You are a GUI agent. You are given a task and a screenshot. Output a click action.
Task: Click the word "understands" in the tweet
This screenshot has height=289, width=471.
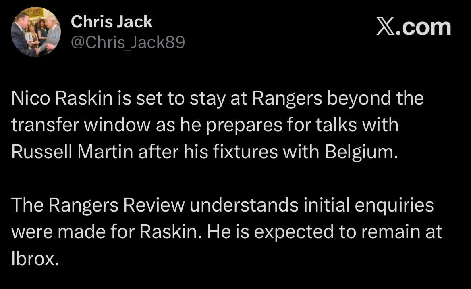244,205
